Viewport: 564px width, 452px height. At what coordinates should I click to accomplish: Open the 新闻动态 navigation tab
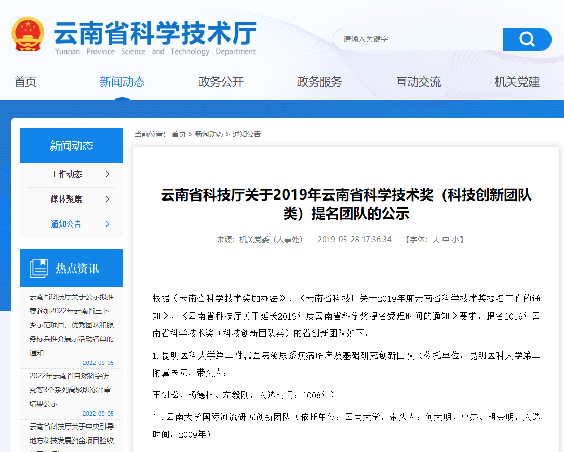122,82
